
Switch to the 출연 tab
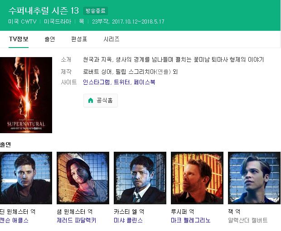tap(50, 39)
